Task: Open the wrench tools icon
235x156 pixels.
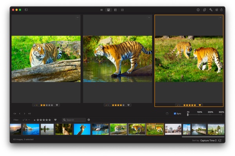Action: pyautogui.click(x=211, y=10)
